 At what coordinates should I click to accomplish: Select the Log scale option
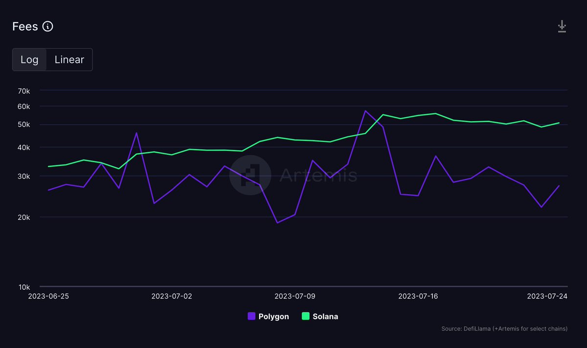point(30,59)
